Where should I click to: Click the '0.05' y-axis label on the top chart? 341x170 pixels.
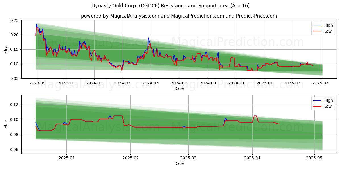[14, 78]
